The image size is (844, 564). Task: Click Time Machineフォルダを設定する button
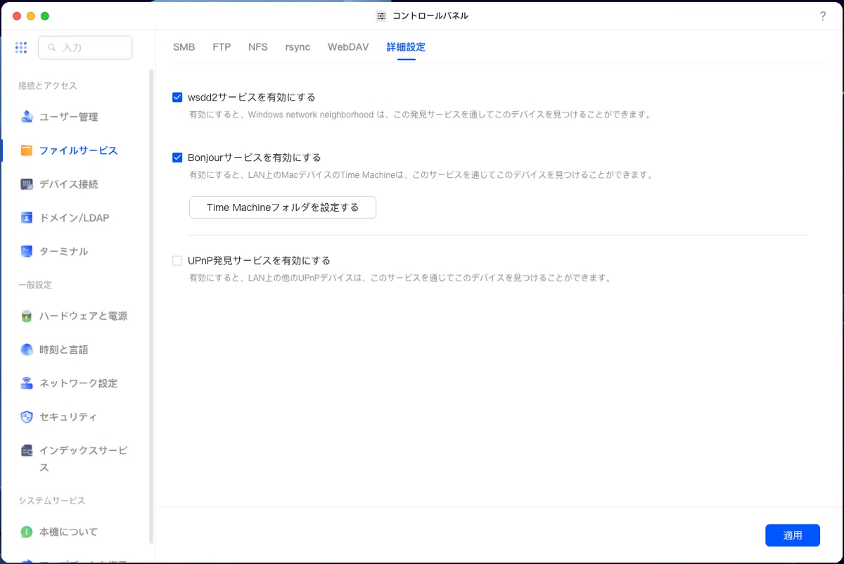[283, 207]
